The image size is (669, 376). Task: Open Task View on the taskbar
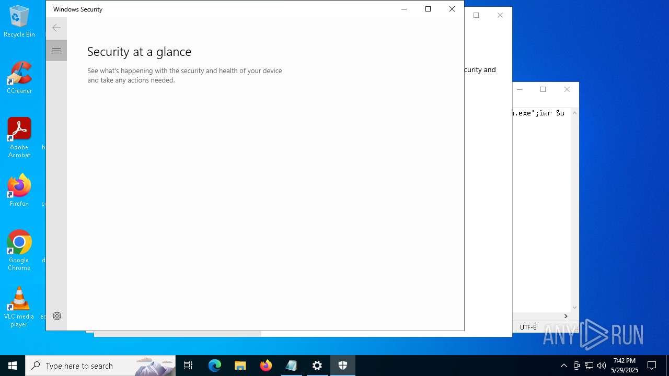click(x=188, y=366)
